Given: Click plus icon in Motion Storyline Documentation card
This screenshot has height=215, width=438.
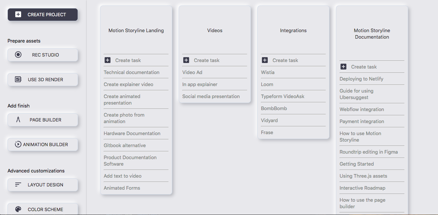Looking at the screenshot, I should 343,67.
